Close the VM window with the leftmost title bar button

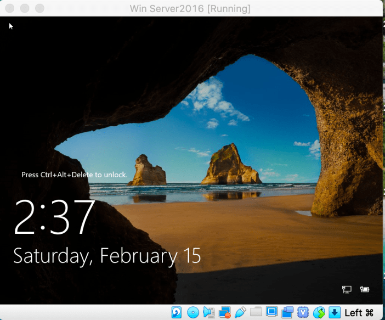pyautogui.click(x=10, y=8)
